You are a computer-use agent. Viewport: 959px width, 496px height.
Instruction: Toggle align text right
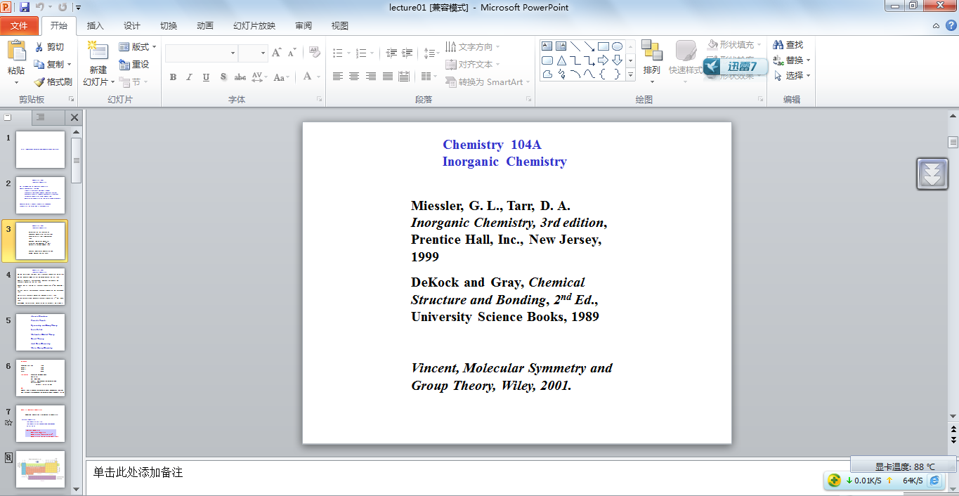click(371, 77)
